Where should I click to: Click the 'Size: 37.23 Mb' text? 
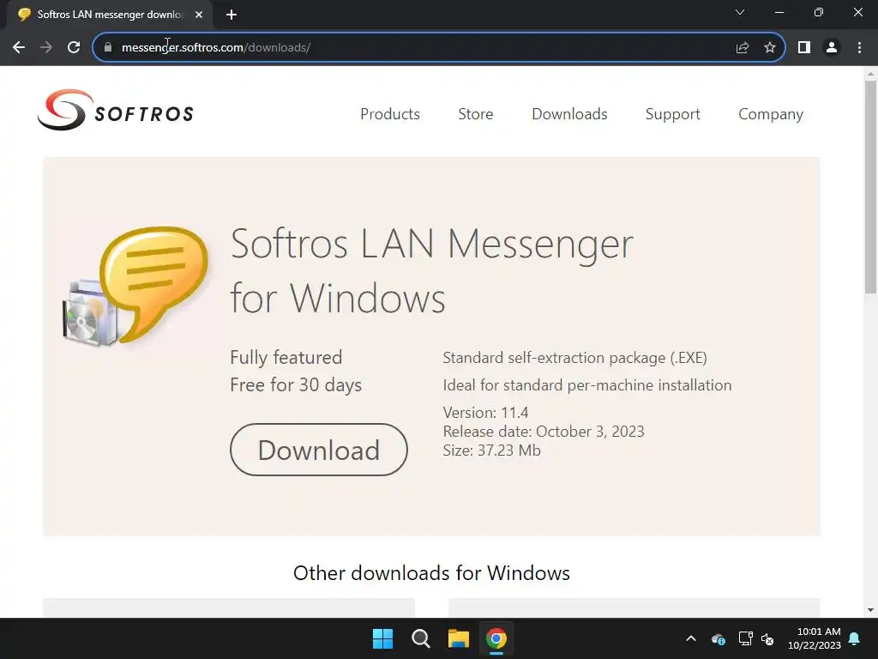coord(491,450)
